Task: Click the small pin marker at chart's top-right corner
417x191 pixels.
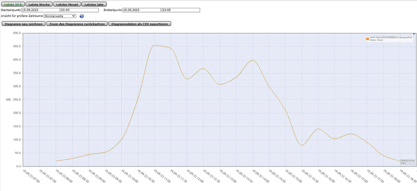Action: (414, 34)
